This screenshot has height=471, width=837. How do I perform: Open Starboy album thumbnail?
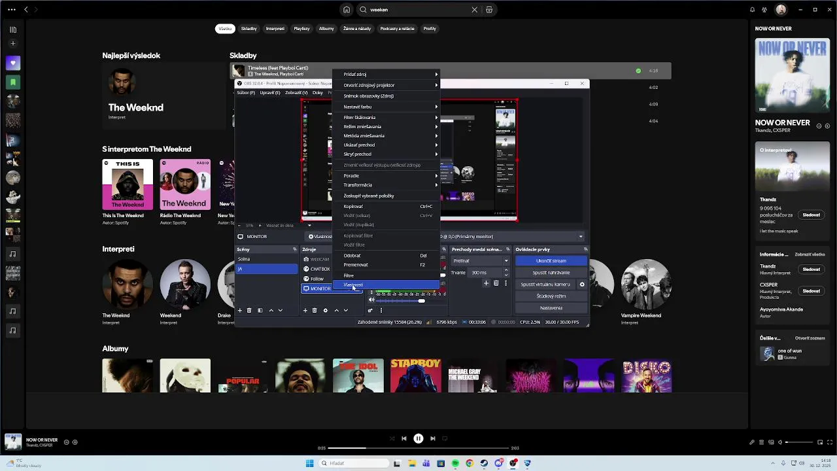coord(416,375)
